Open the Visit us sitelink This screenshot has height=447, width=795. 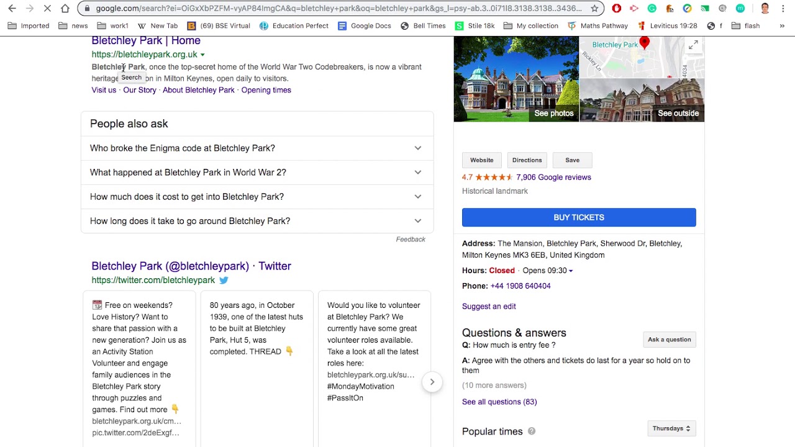(104, 90)
